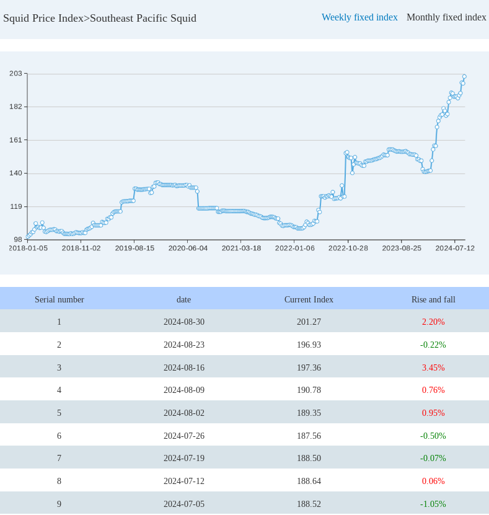Click the index value 188.50

[309, 458]
